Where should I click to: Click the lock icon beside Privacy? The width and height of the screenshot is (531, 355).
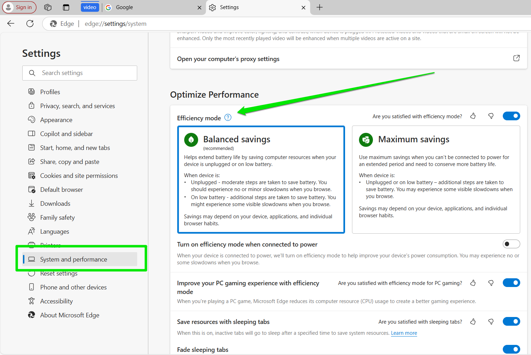tap(31, 105)
